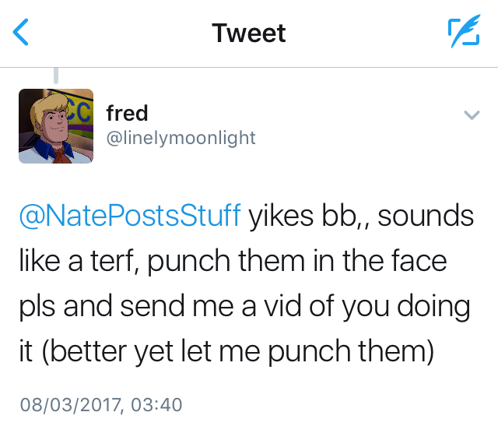This screenshot has width=498, height=433.
Task: Open the @NatePostsStuff mention
Action: click(x=128, y=216)
